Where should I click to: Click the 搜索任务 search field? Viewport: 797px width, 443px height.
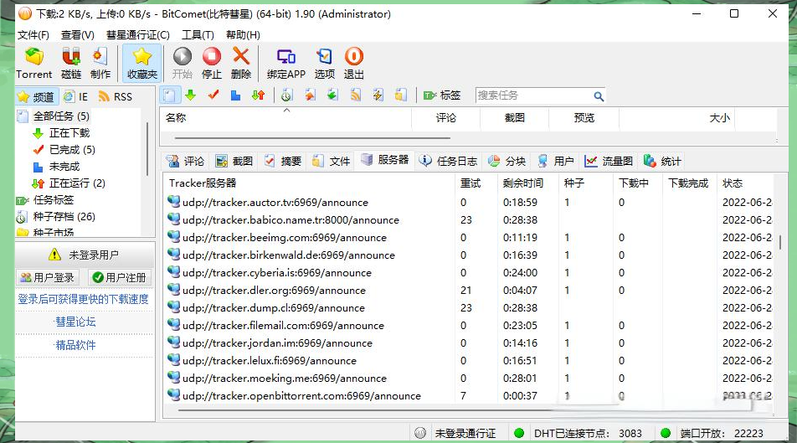pos(533,95)
